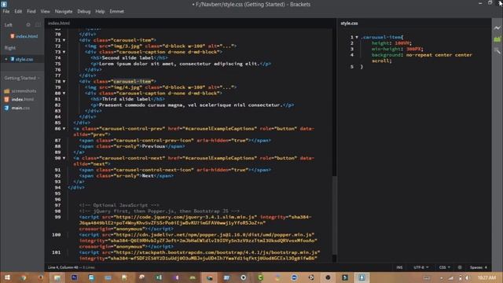
Task: Click the CSS file icon beside style.css
Action: (x=13, y=59)
